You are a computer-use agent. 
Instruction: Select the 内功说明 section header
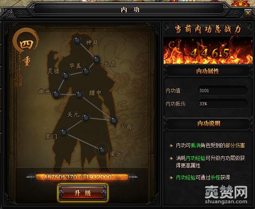tap(209, 123)
